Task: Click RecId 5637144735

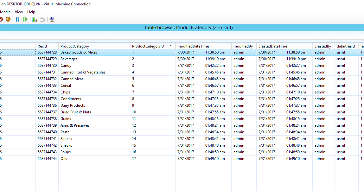Action: (47, 99)
